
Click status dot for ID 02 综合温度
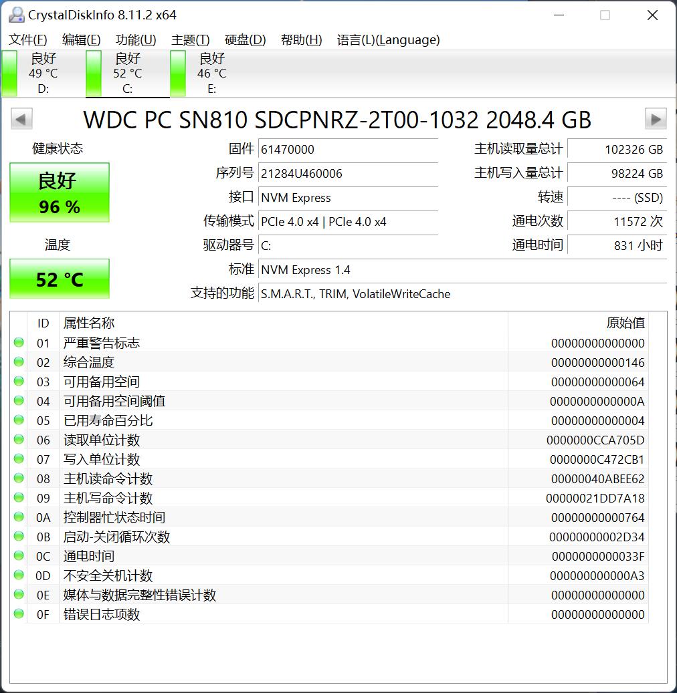tap(19, 362)
